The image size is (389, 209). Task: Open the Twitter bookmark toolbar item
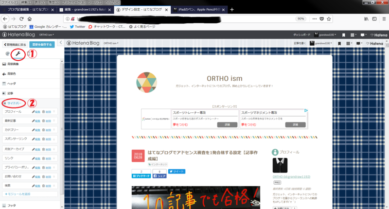click(77, 27)
